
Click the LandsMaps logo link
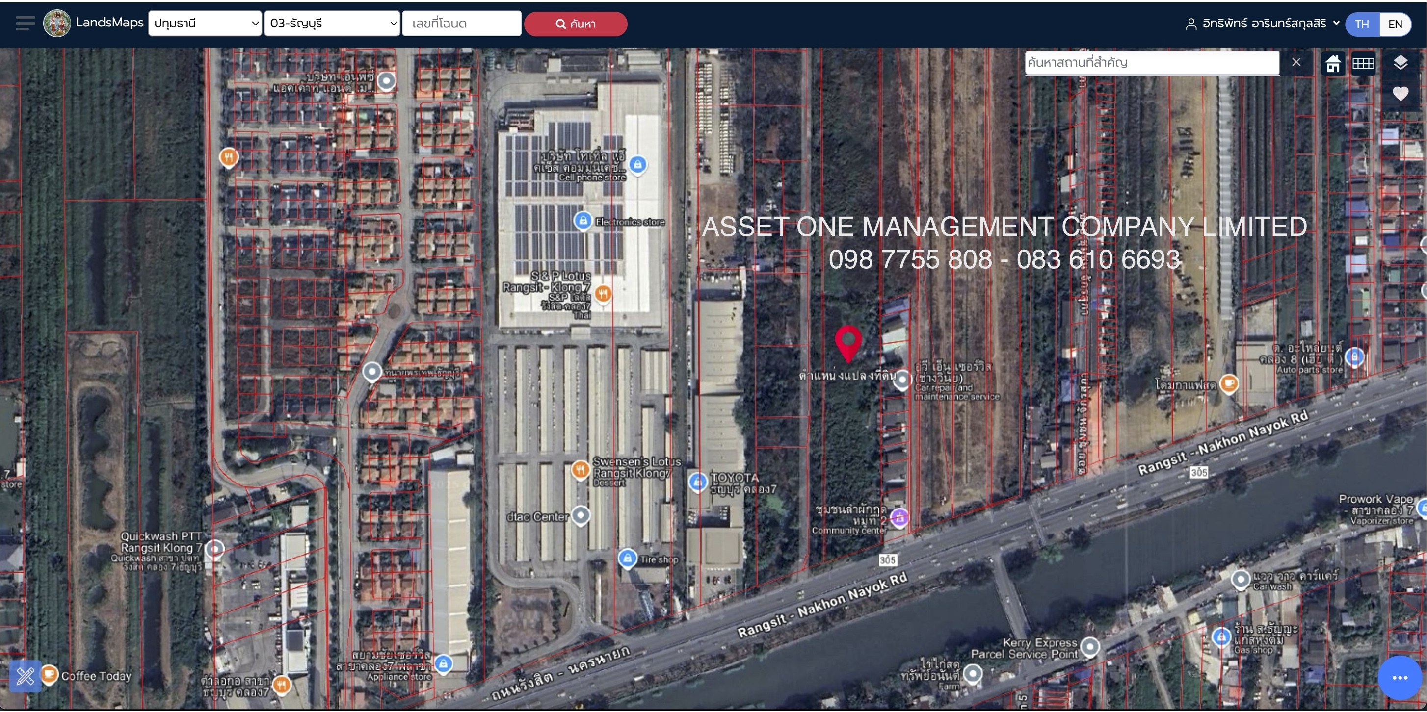[x=93, y=23]
